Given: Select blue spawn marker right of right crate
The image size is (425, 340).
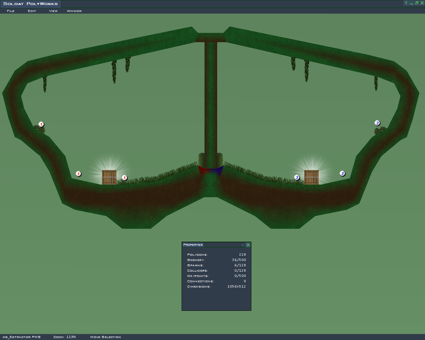Looking at the screenshot, I should 342,174.
